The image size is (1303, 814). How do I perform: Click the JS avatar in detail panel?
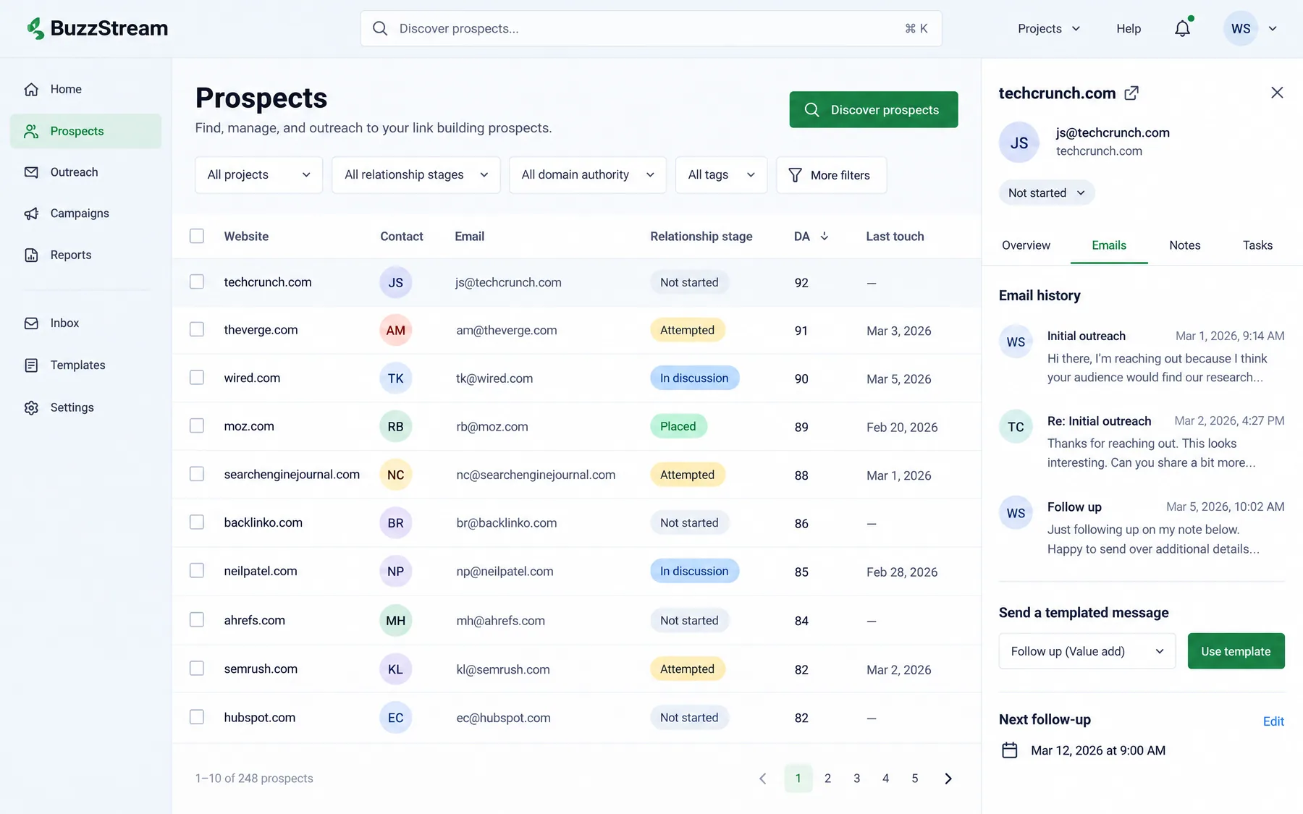coord(1019,143)
